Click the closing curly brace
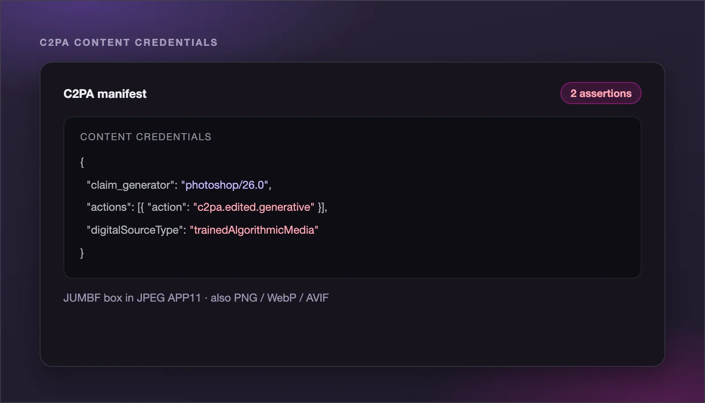The height and width of the screenshot is (403, 705). [x=82, y=253]
